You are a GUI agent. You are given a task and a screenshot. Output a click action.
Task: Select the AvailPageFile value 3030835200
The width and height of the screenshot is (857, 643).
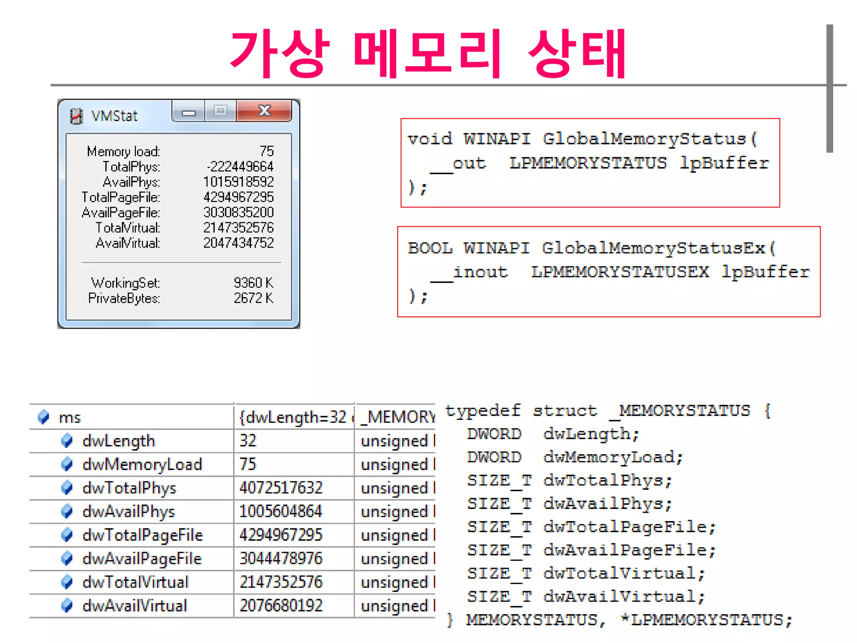(239, 212)
